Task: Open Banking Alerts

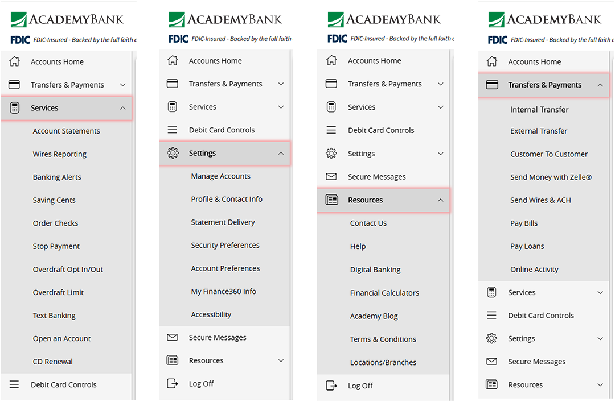Action: [57, 177]
